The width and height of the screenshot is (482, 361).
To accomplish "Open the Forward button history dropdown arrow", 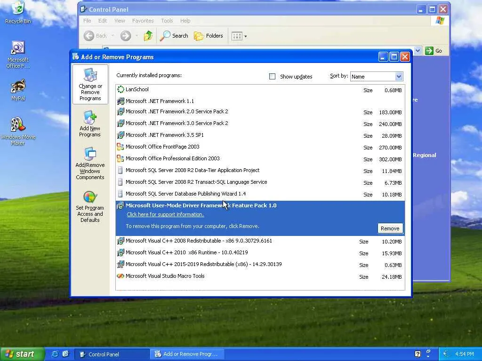I will (137, 36).
